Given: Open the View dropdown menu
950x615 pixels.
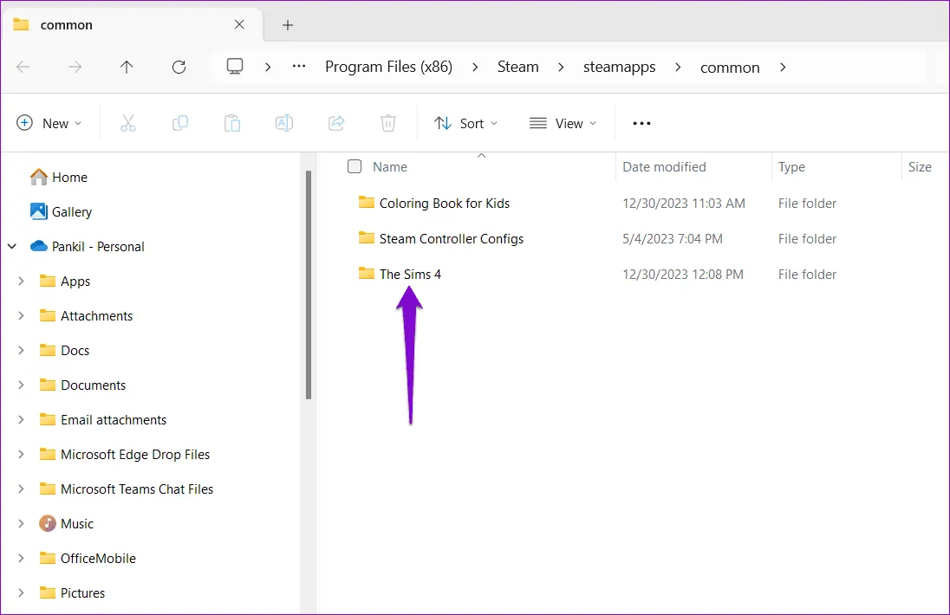Looking at the screenshot, I should (563, 123).
